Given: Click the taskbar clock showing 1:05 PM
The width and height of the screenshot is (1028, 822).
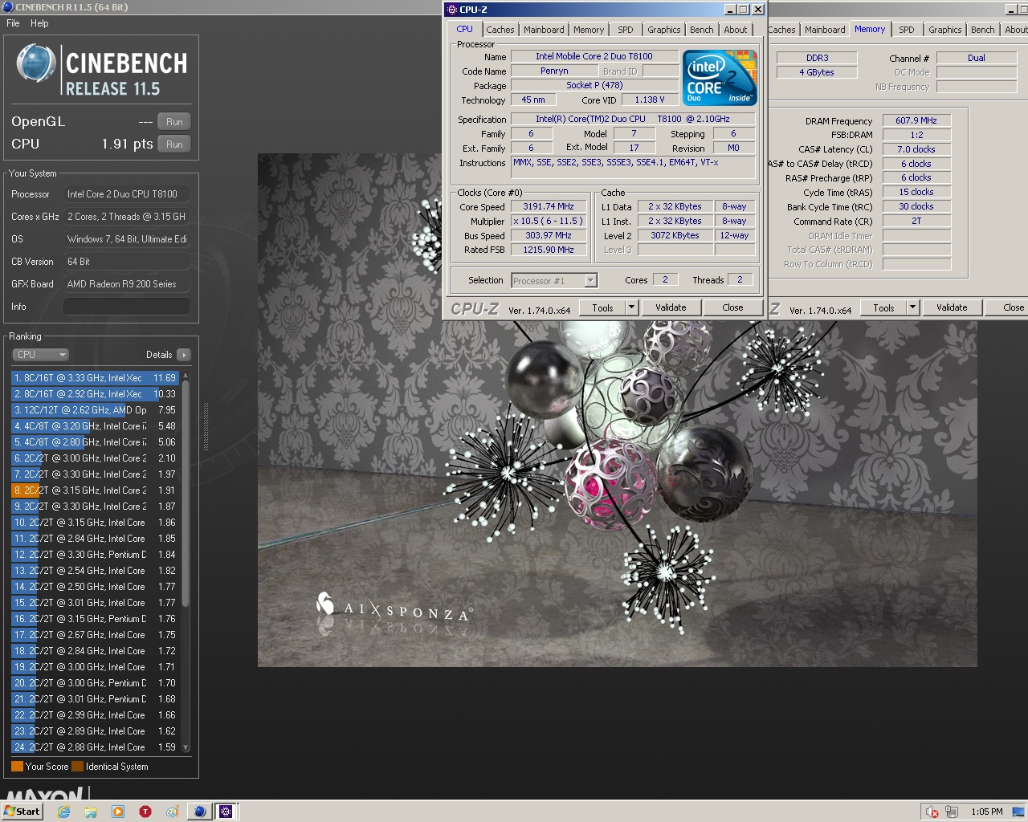Looking at the screenshot, I should coord(986,812).
